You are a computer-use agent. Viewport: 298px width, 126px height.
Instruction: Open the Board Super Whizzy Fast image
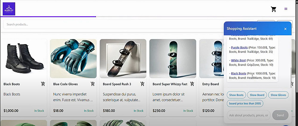click(173, 59)
